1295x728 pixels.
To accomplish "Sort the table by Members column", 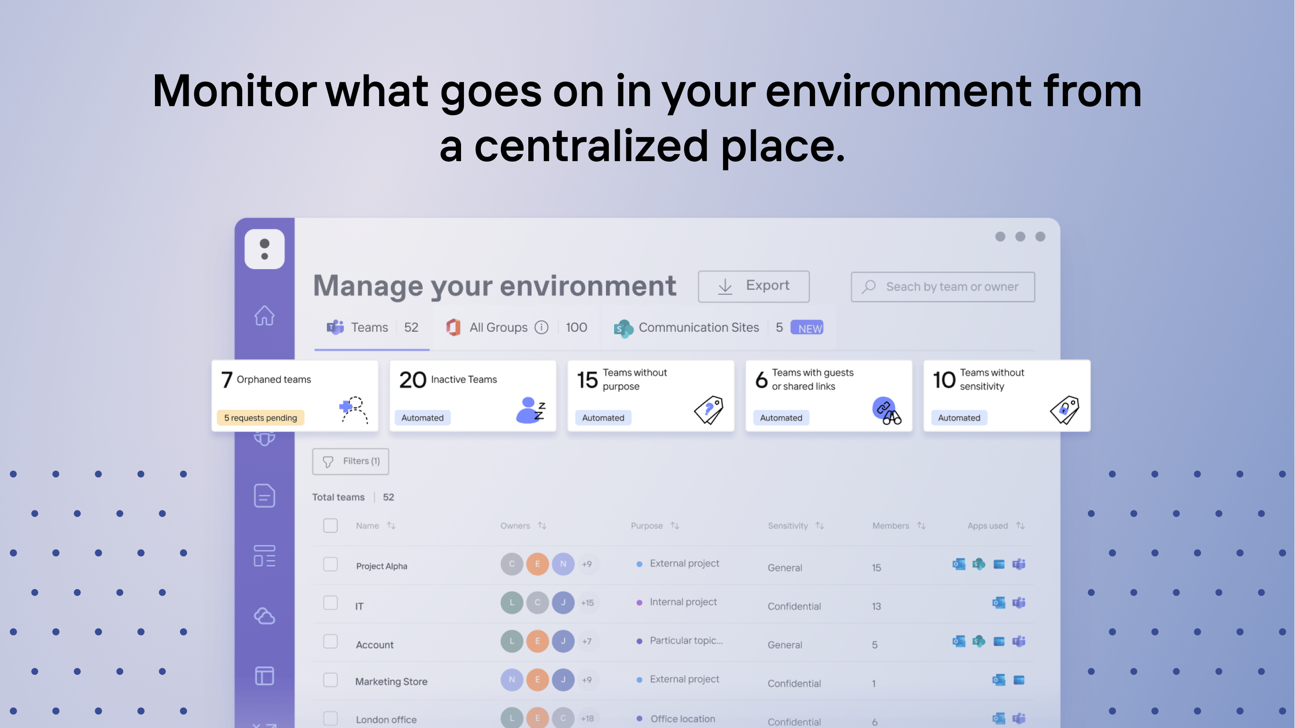I will (921, 526).
